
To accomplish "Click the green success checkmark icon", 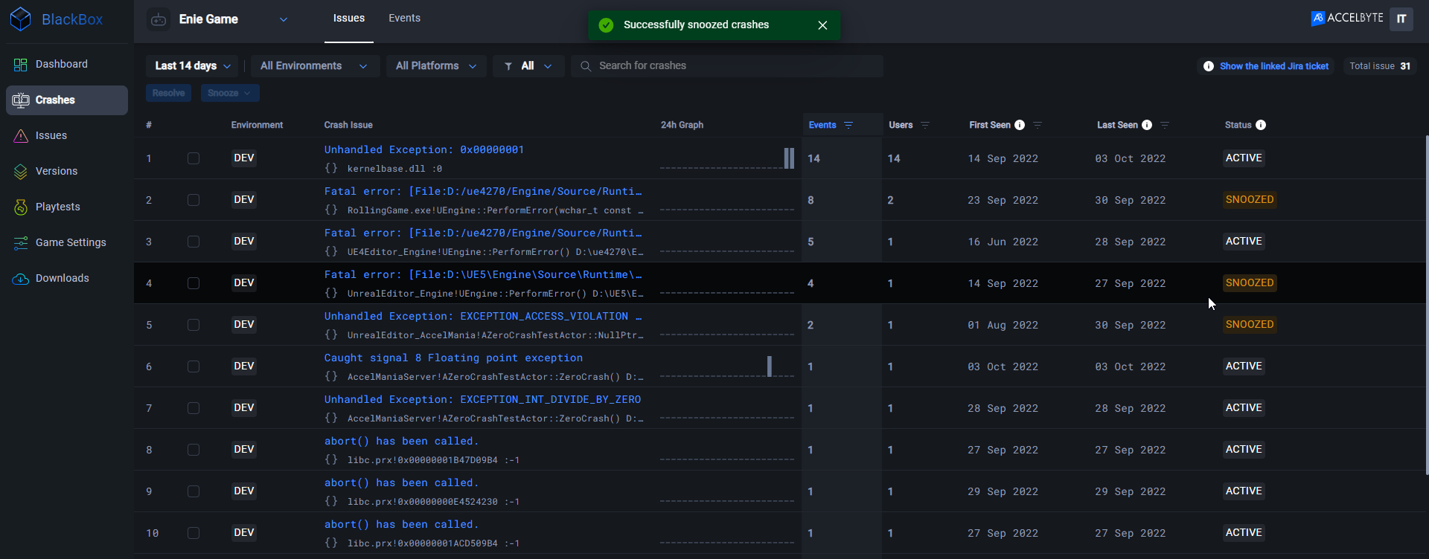I will tap(607, 25).
